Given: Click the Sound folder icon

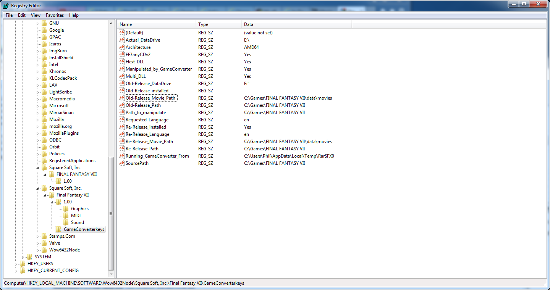Looking at the screenshot, I should (66, 222).
